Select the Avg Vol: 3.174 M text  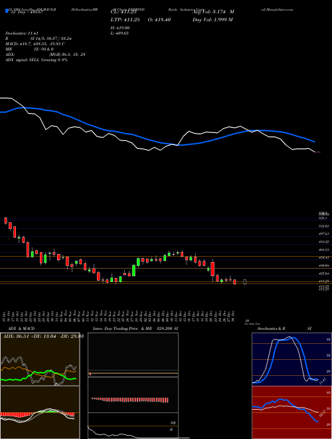213,12
